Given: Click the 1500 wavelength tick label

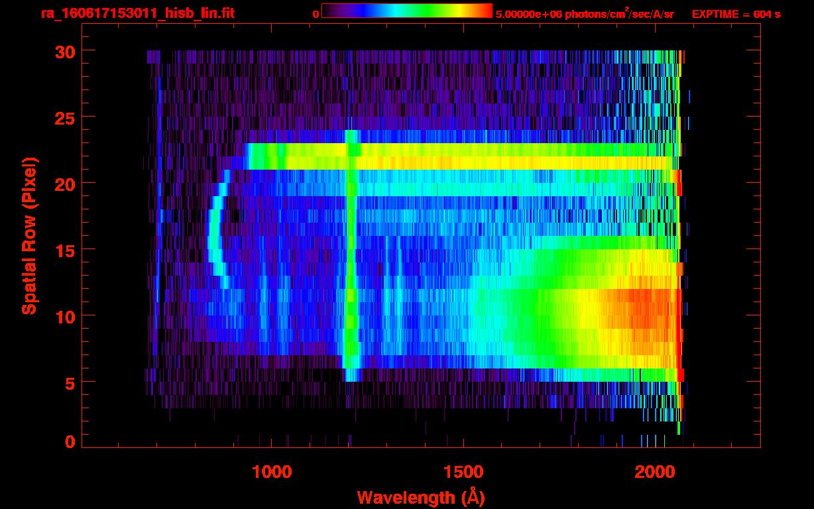Looking at the screenshot, I should click(x=463, y=472).
